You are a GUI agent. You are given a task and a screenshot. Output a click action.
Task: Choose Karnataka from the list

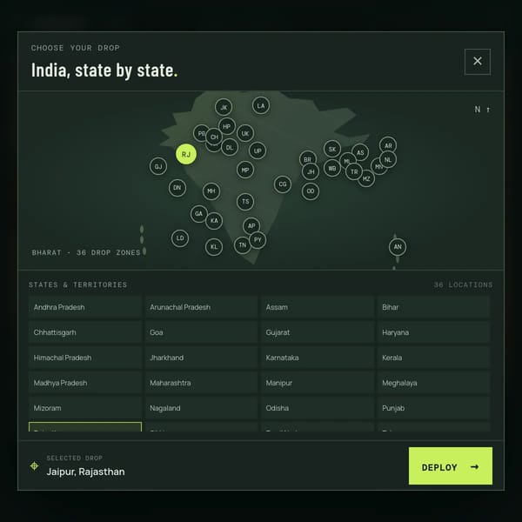coord(318,358)
